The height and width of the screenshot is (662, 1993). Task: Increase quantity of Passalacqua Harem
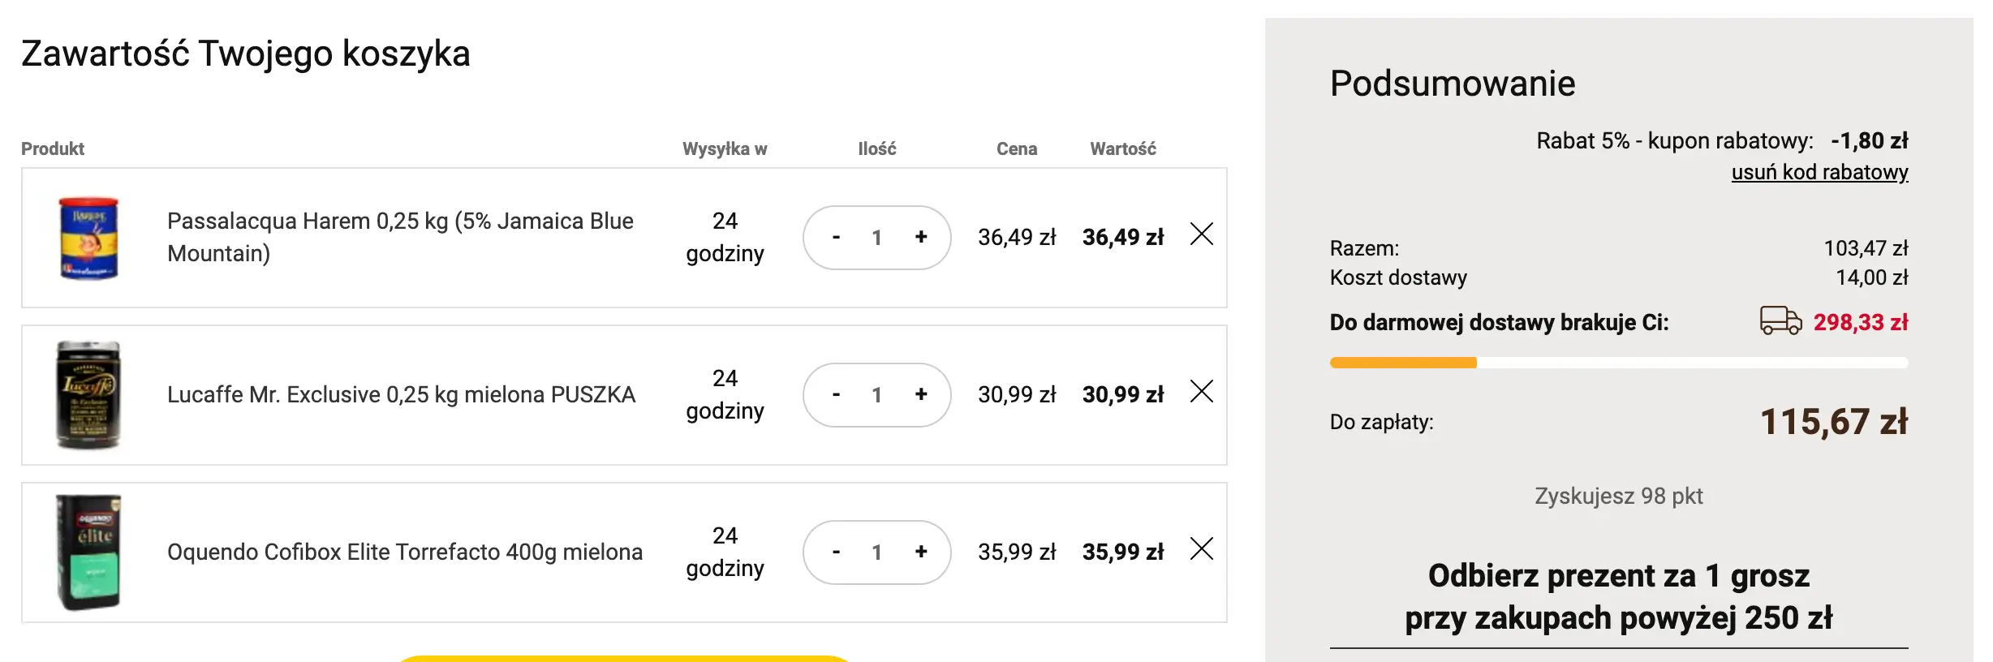920,237
